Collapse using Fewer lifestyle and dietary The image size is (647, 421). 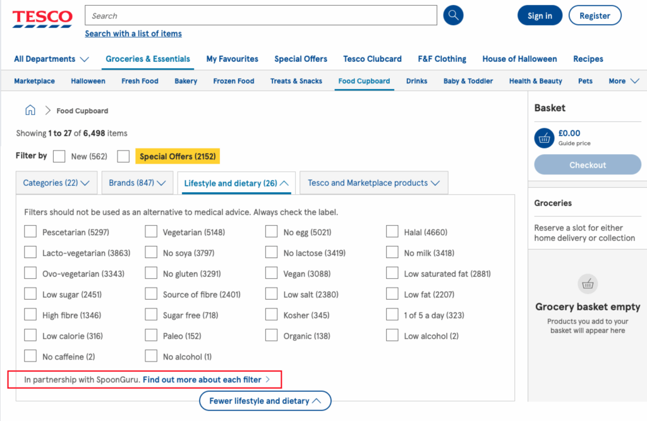265,401
